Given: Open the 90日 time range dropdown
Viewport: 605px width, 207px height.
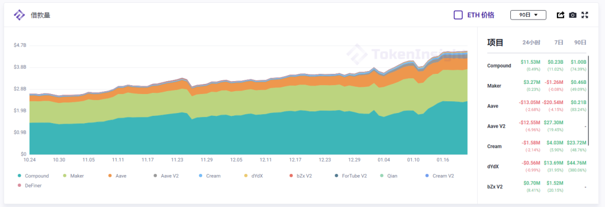Looking at the screenshot, I should [528, 15].
